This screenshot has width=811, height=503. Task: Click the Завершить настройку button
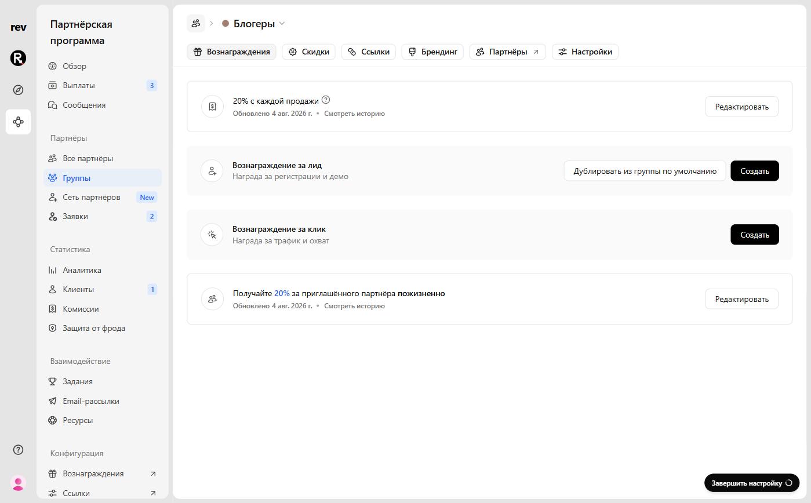(x=751, y=483)
